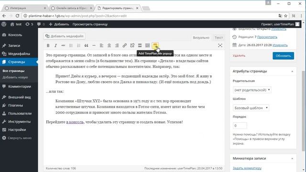Click the page vertical scrollbar
Screen dimensions: 306x172
point(303,111)
